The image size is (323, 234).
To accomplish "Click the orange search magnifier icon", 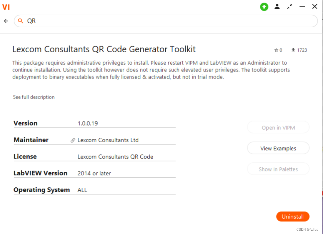I will pos(20,21).
